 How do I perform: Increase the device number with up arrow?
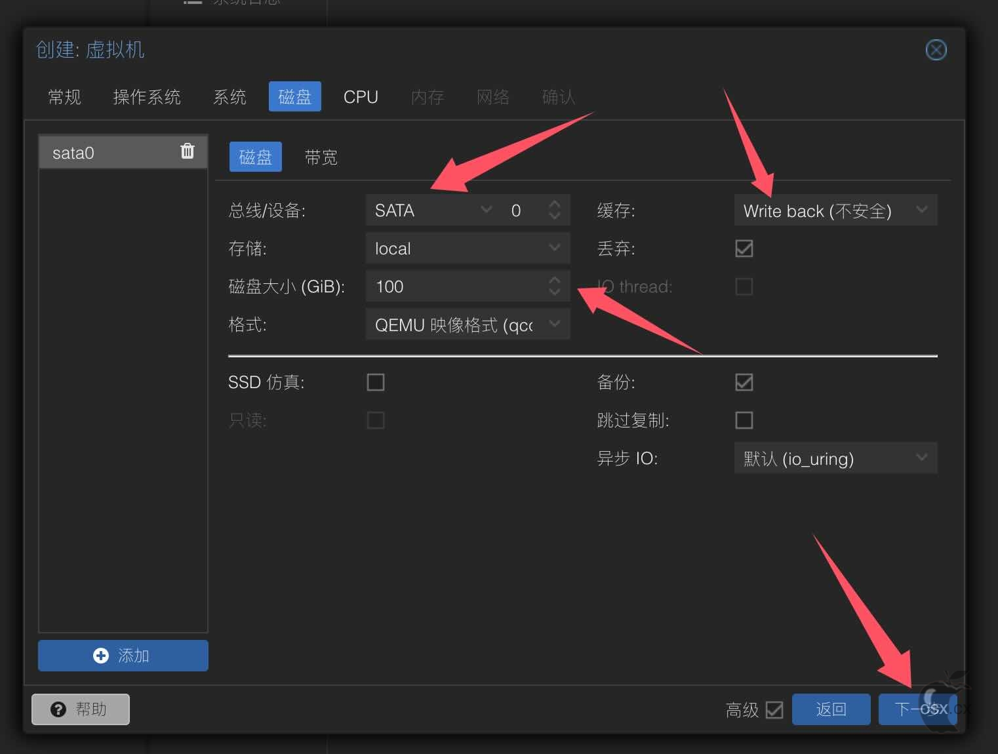point(555,205)
